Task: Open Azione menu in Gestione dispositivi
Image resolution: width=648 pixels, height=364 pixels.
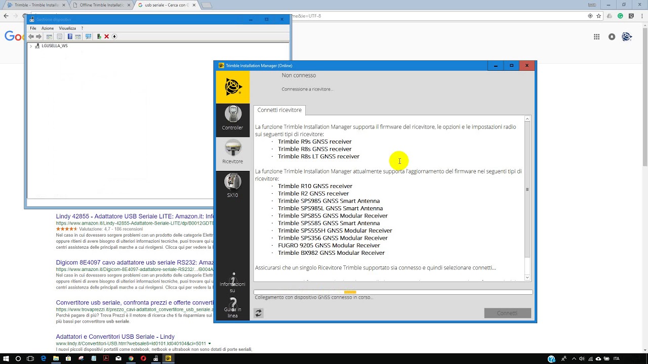Action: (48, 28)
